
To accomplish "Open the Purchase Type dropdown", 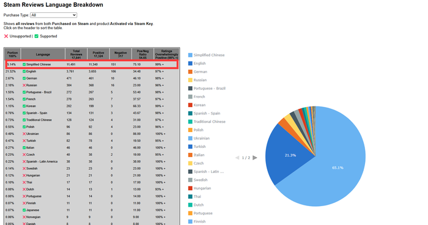I will point(54,15).
